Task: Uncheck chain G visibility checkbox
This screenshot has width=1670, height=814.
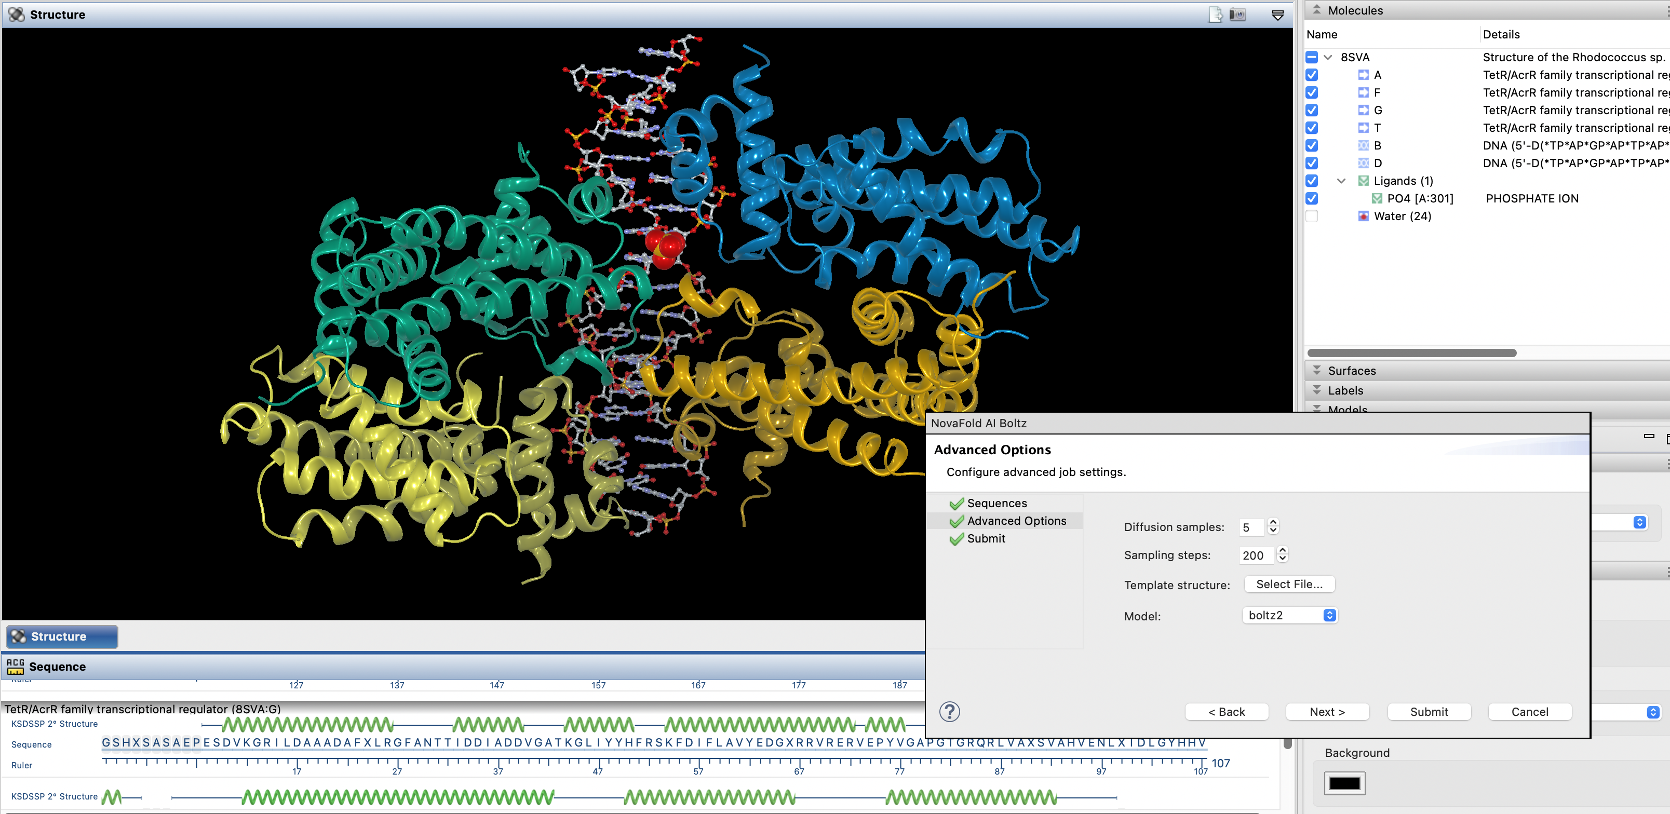Action: pos(1312,110)
